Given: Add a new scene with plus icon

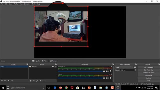Looking at the screenshot, I should (2, 80).
